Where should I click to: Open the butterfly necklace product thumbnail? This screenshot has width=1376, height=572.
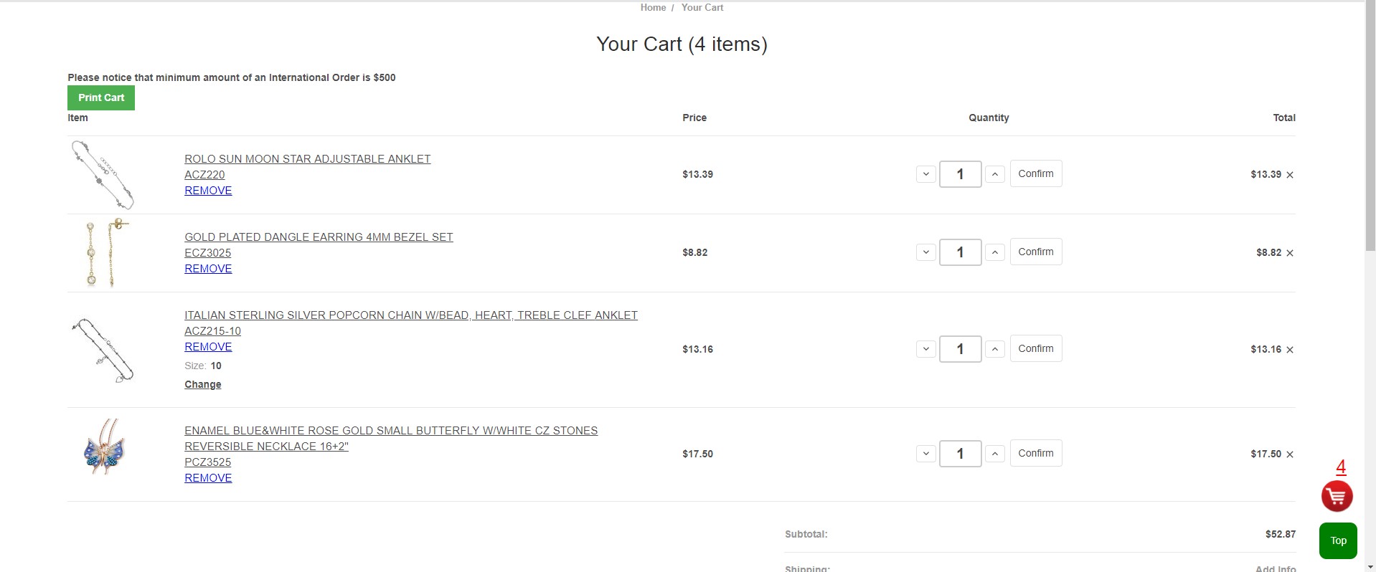point(105,447)
